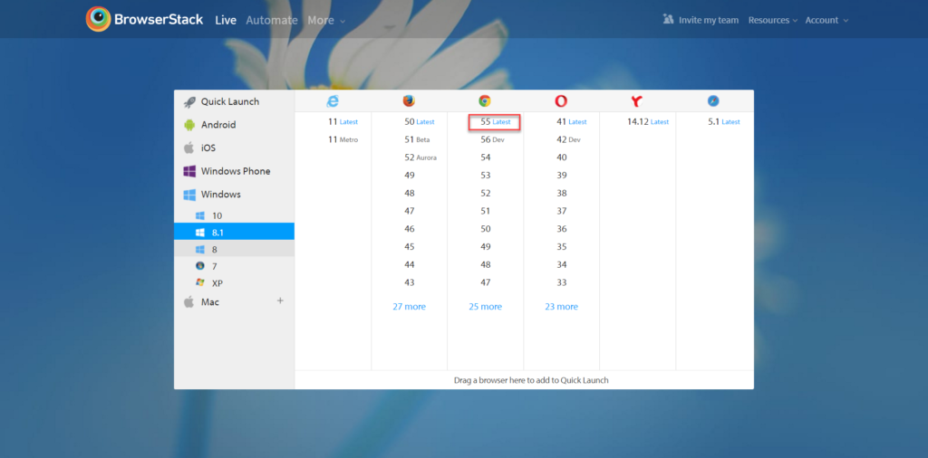Show 23 more Opera versions
This screenshot has height=458, width=928.
[561, 307]
